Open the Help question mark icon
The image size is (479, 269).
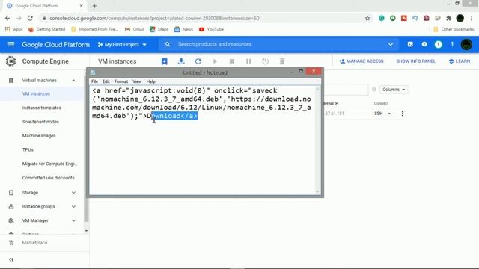point(424,45)
